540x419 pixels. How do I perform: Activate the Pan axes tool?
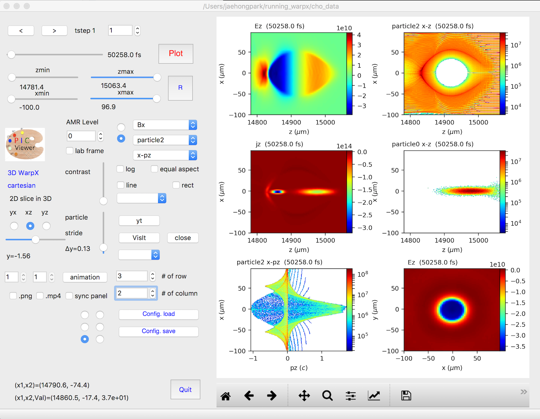pyautogui.click(x=304, y=396)
